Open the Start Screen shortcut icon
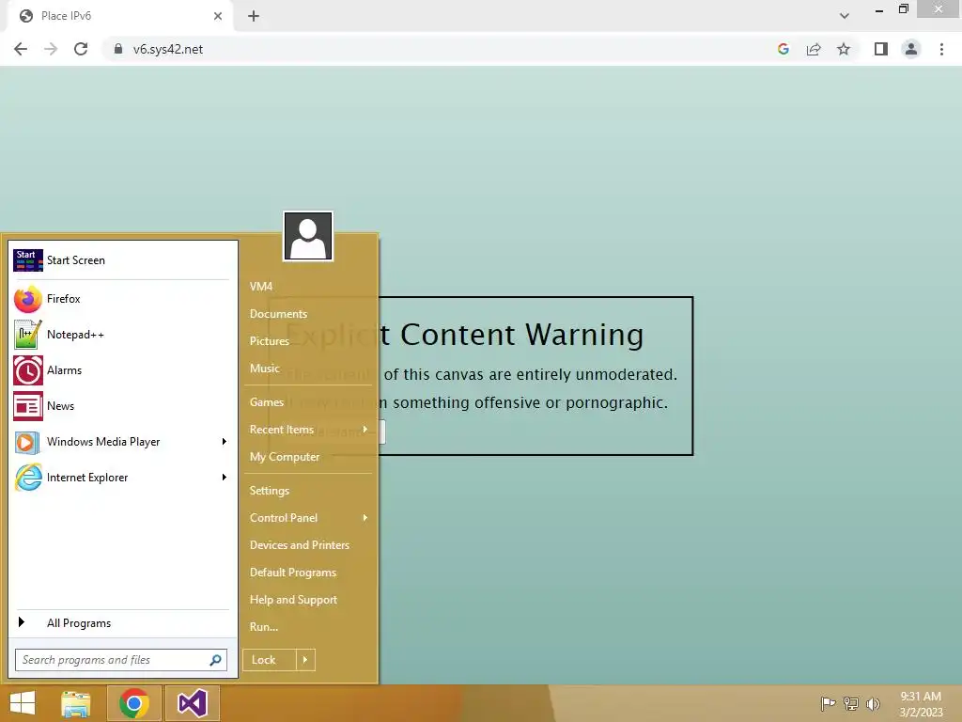962x722 pixels. pos(28,260)
